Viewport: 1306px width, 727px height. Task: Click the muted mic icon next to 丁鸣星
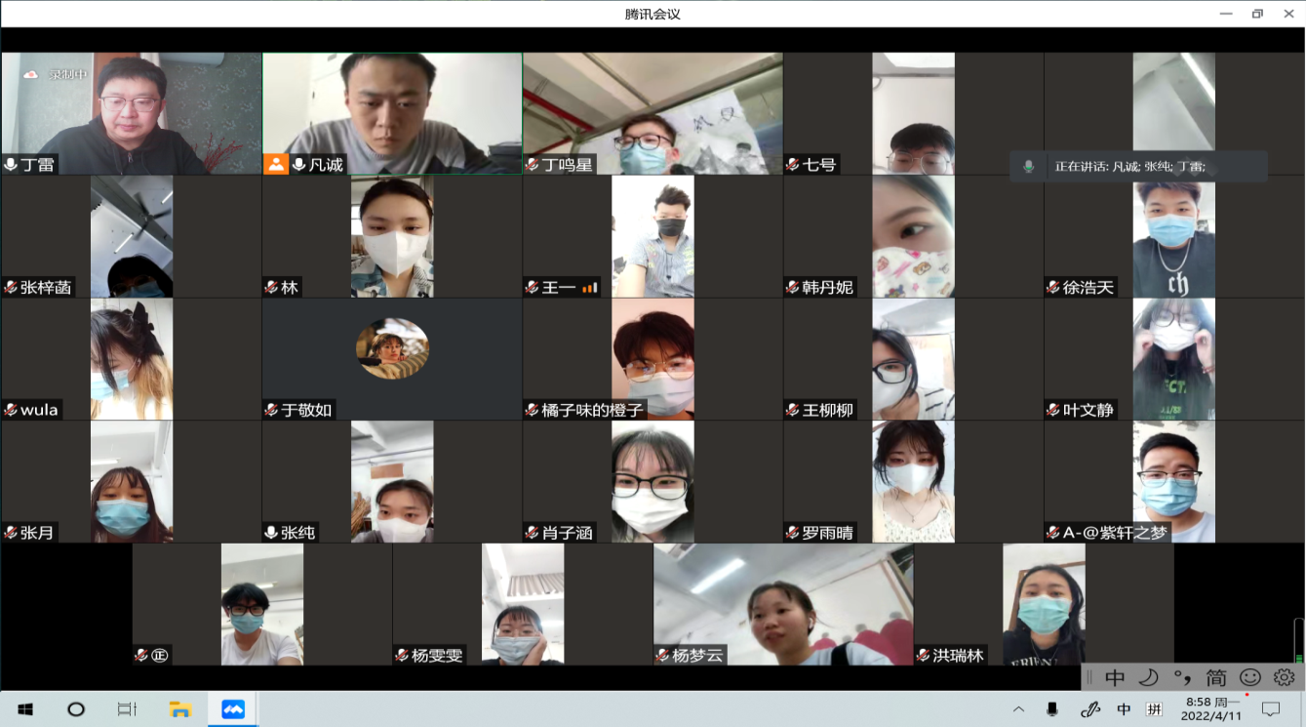pyautogui.click(x=533, y=165)
